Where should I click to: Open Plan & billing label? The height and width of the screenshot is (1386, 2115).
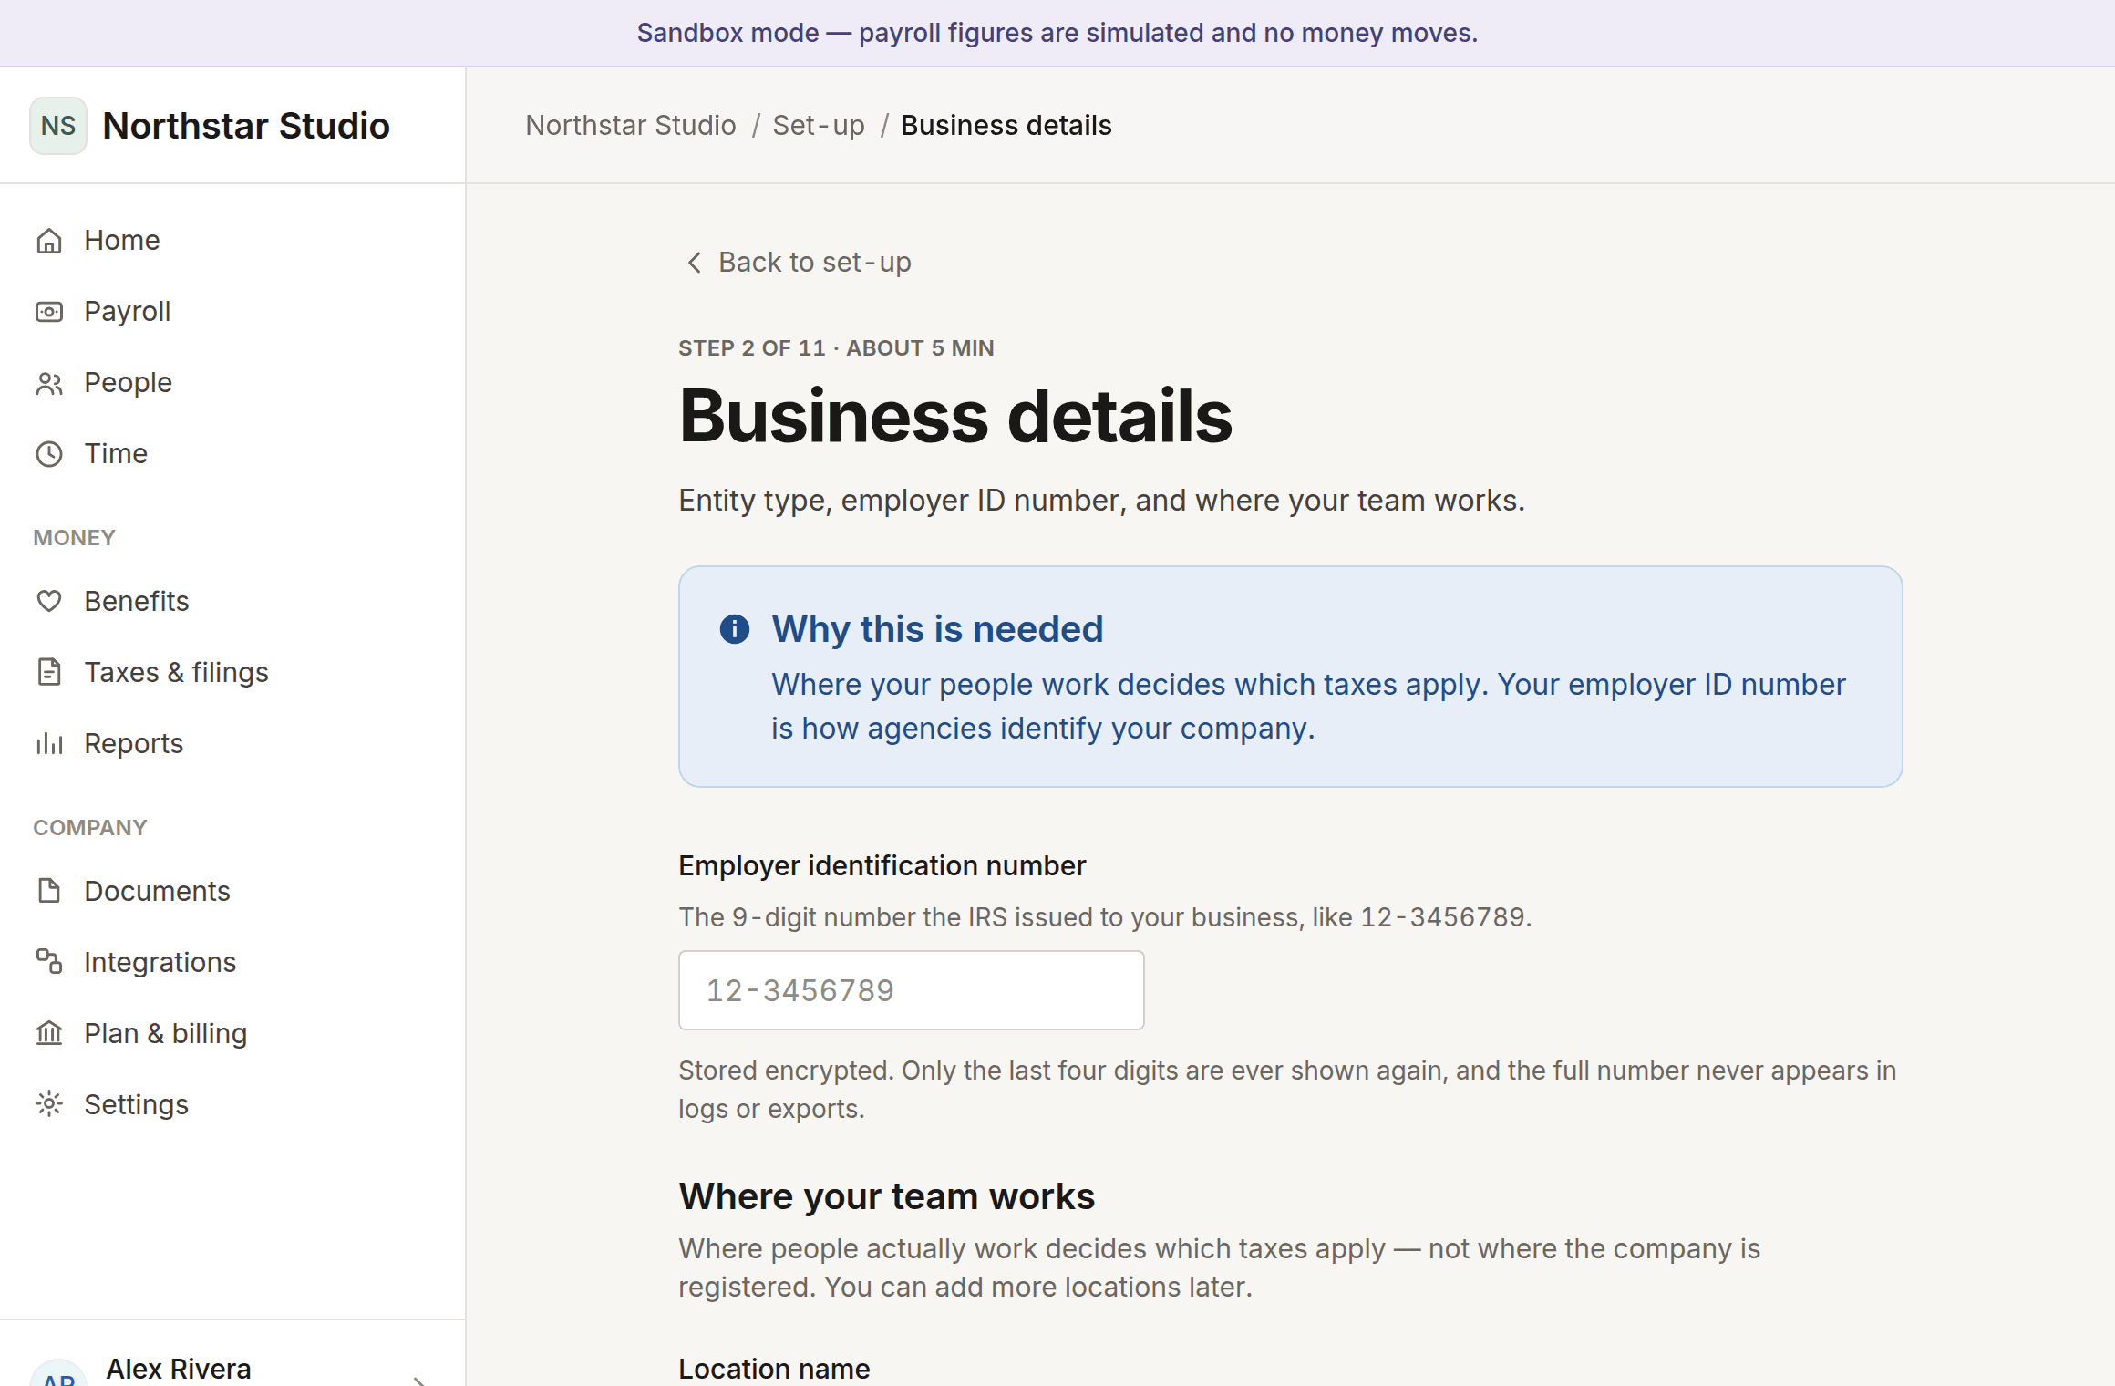point(166,1034)
